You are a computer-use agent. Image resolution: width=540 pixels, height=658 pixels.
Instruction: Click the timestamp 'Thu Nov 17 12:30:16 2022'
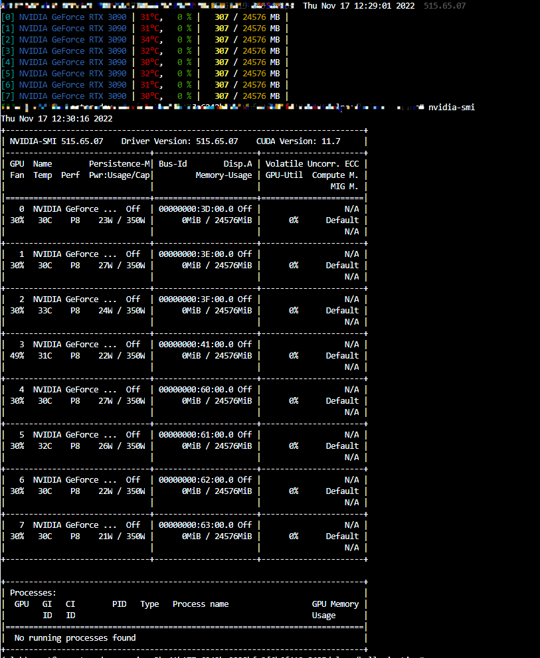point(56,119)
